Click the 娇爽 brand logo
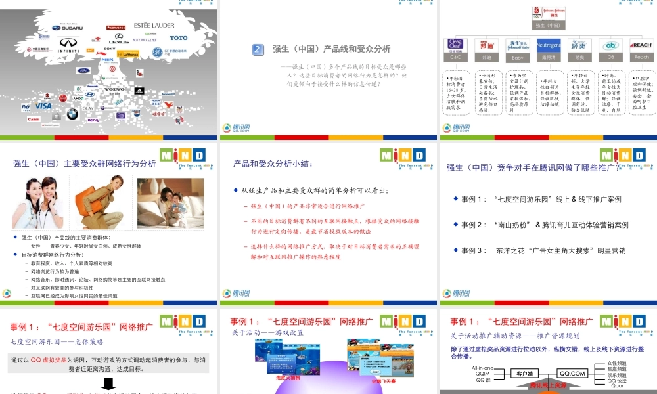This screenshot has height=394, width=657. tap(579, 45)
